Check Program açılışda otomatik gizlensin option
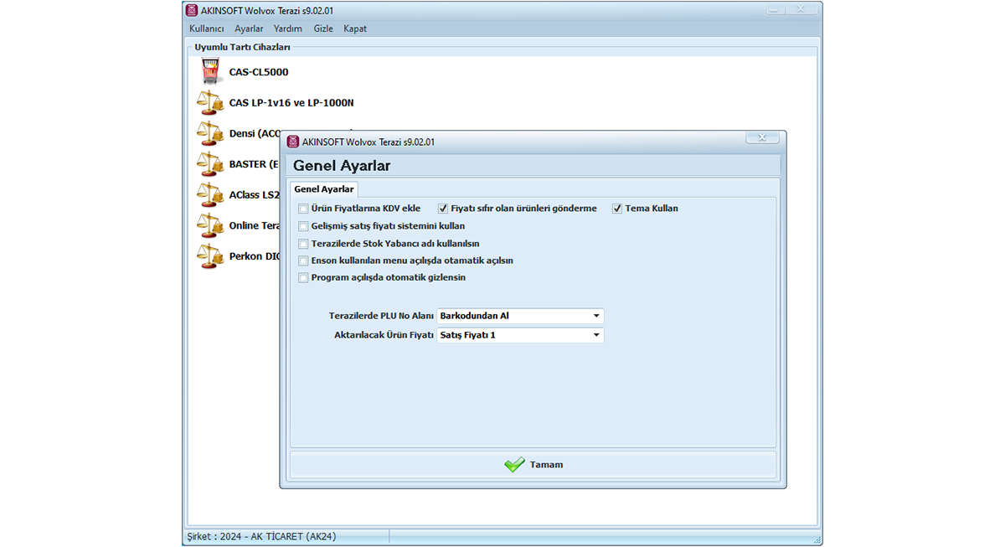1005x547 pixels. [x=303, y=278]
